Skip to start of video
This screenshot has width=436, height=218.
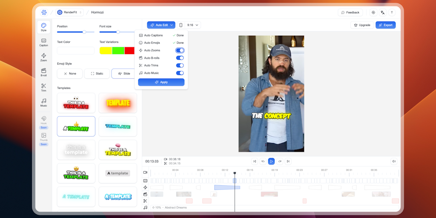click(x=255, y=161)
